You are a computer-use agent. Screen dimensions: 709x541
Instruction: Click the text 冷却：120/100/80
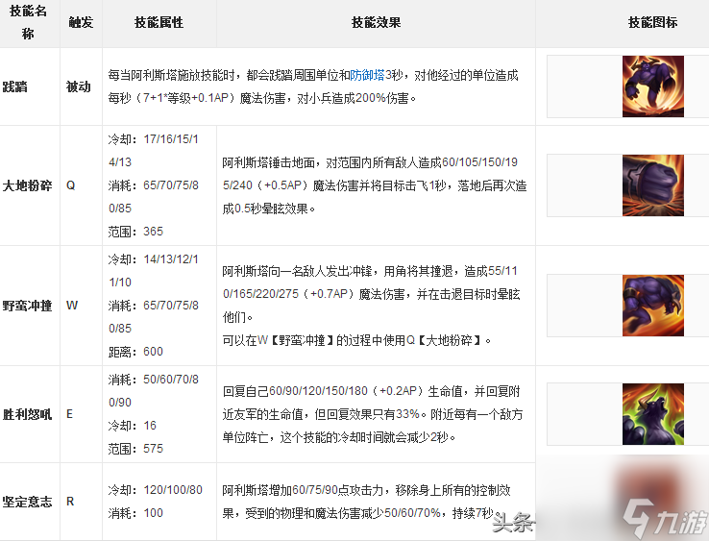(x=155, y=490)
